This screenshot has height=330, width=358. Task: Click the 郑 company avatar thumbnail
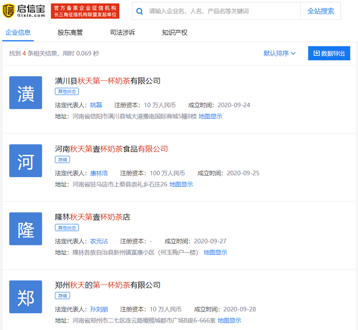(x=26, y=297)
